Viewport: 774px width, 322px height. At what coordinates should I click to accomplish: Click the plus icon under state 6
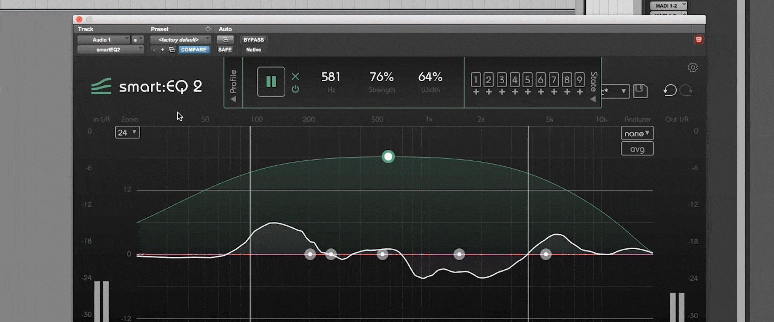coord(541,92)
